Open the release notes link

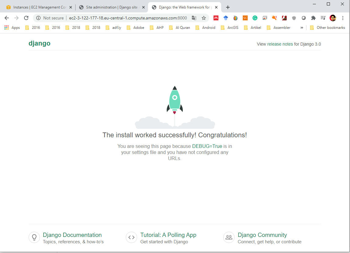coord(280,44)
